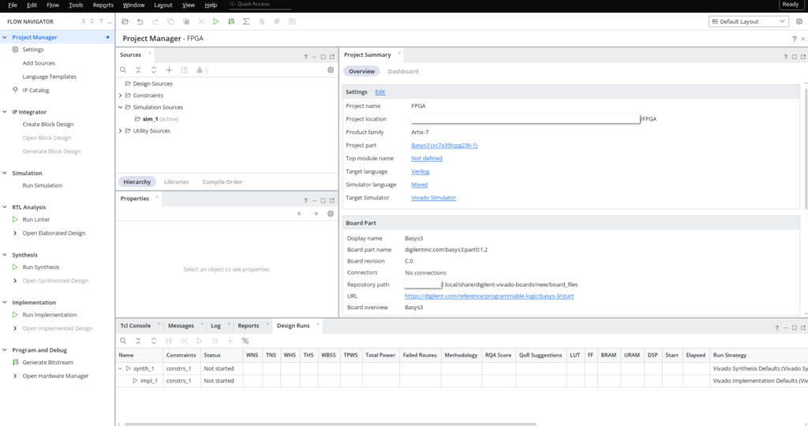The height and width of the screenshot is (426, 808).
Task: Collapse the Project Manager section in Flow Navigator
Action: 5,37
